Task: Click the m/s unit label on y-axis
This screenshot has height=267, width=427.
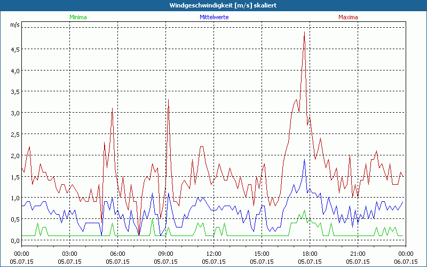Action: pos(14,25)
